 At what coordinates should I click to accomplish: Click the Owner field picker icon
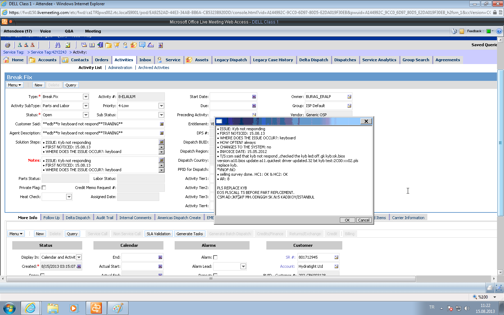tap(349, 97)
